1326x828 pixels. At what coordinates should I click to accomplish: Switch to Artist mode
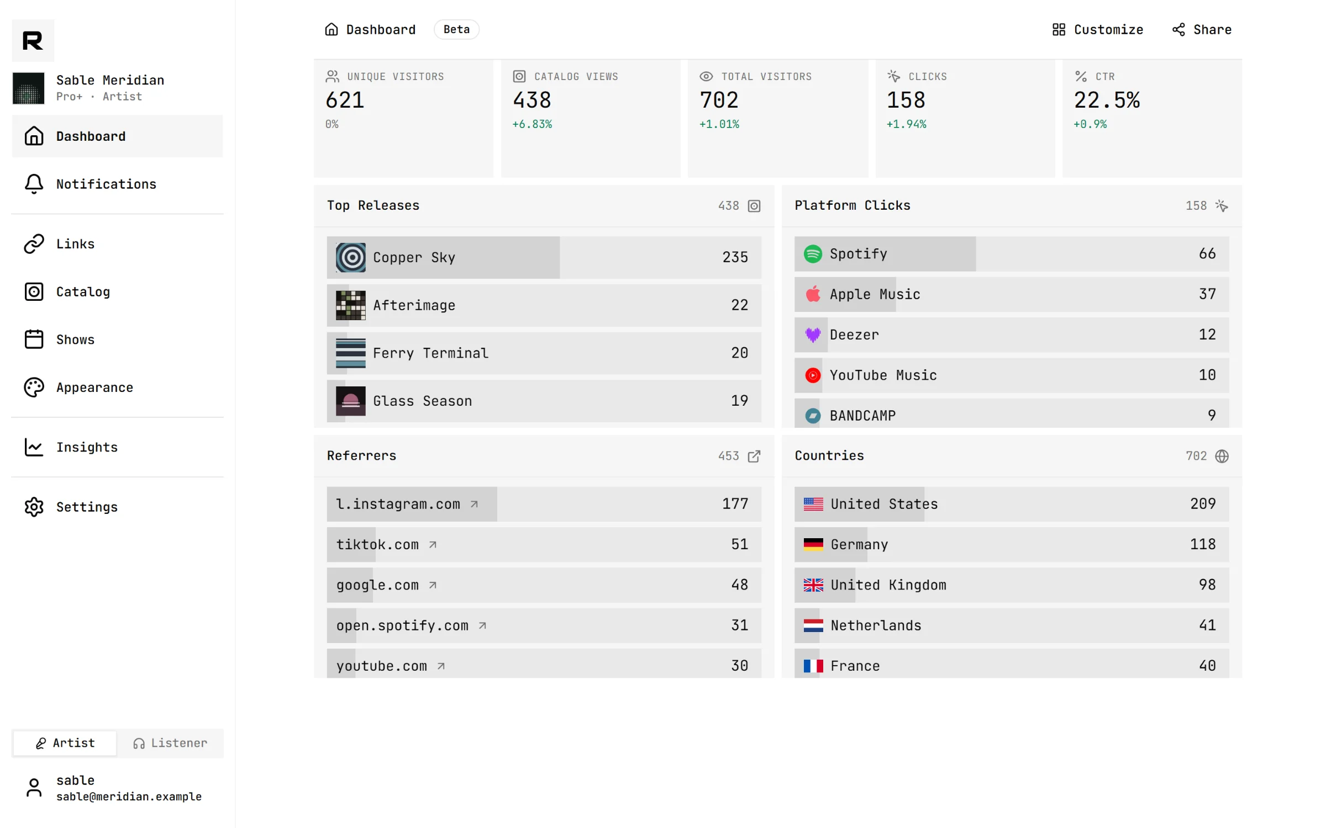[65, 743]
